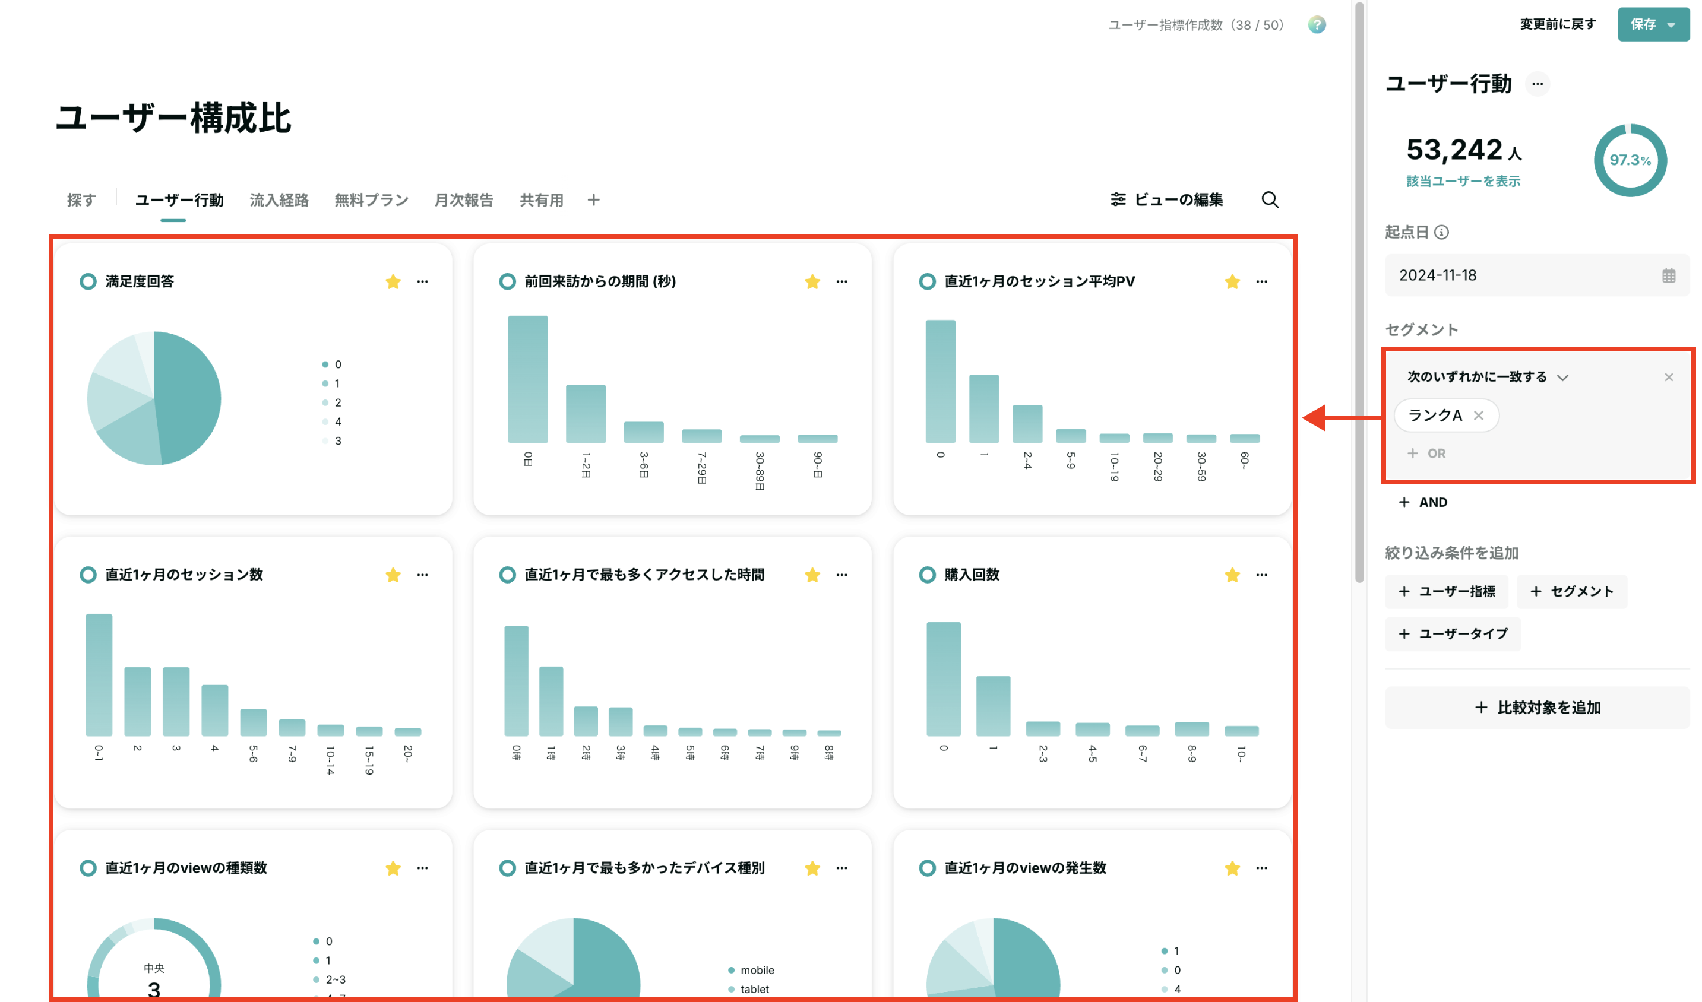1702x1002 pixels.
Task: Open 直近1ヶ月のviewの発生数 card more menu
Action: point(1261,868)
